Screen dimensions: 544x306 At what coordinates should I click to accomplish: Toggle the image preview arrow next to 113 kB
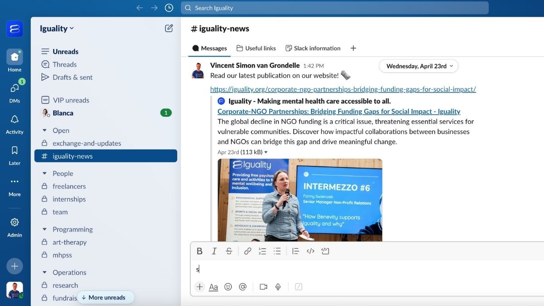coord(266,152)
